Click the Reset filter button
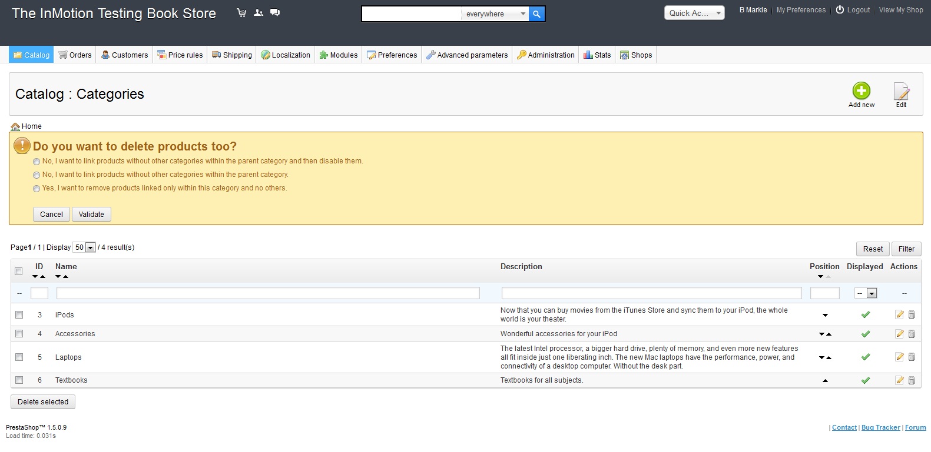This screenshot has width=931, height=452. pos(873,249)
